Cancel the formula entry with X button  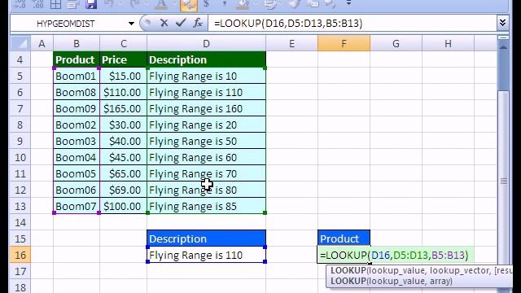coord(164,23)
